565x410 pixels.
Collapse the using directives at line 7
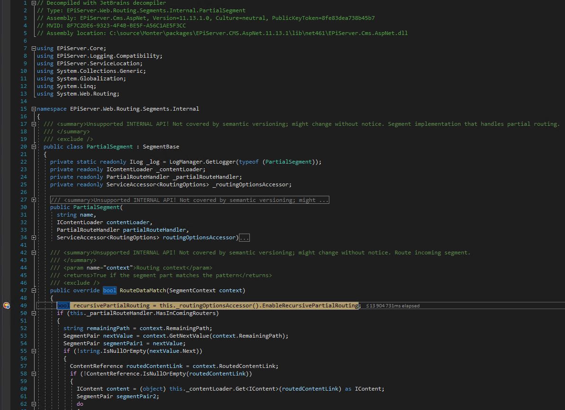34,48
